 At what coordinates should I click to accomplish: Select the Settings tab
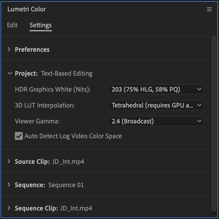tap(40, 25)
